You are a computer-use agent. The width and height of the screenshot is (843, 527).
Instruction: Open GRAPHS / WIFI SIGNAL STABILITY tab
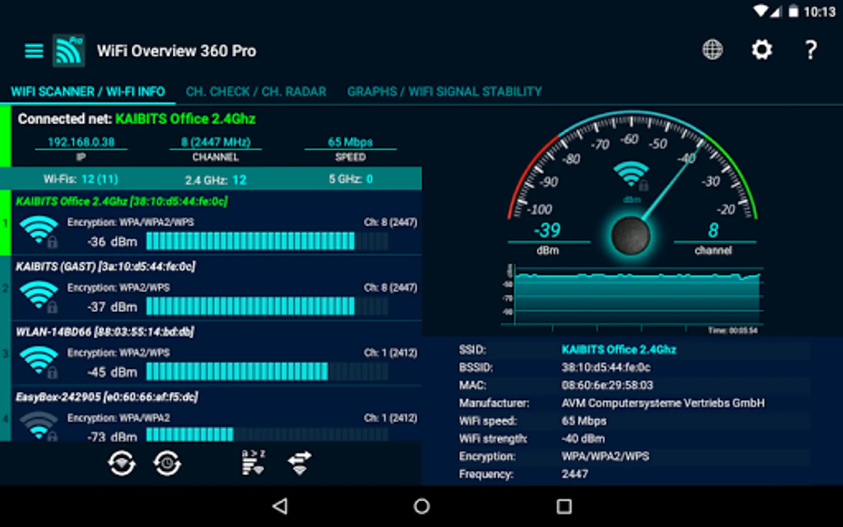[x=444, y=92]
